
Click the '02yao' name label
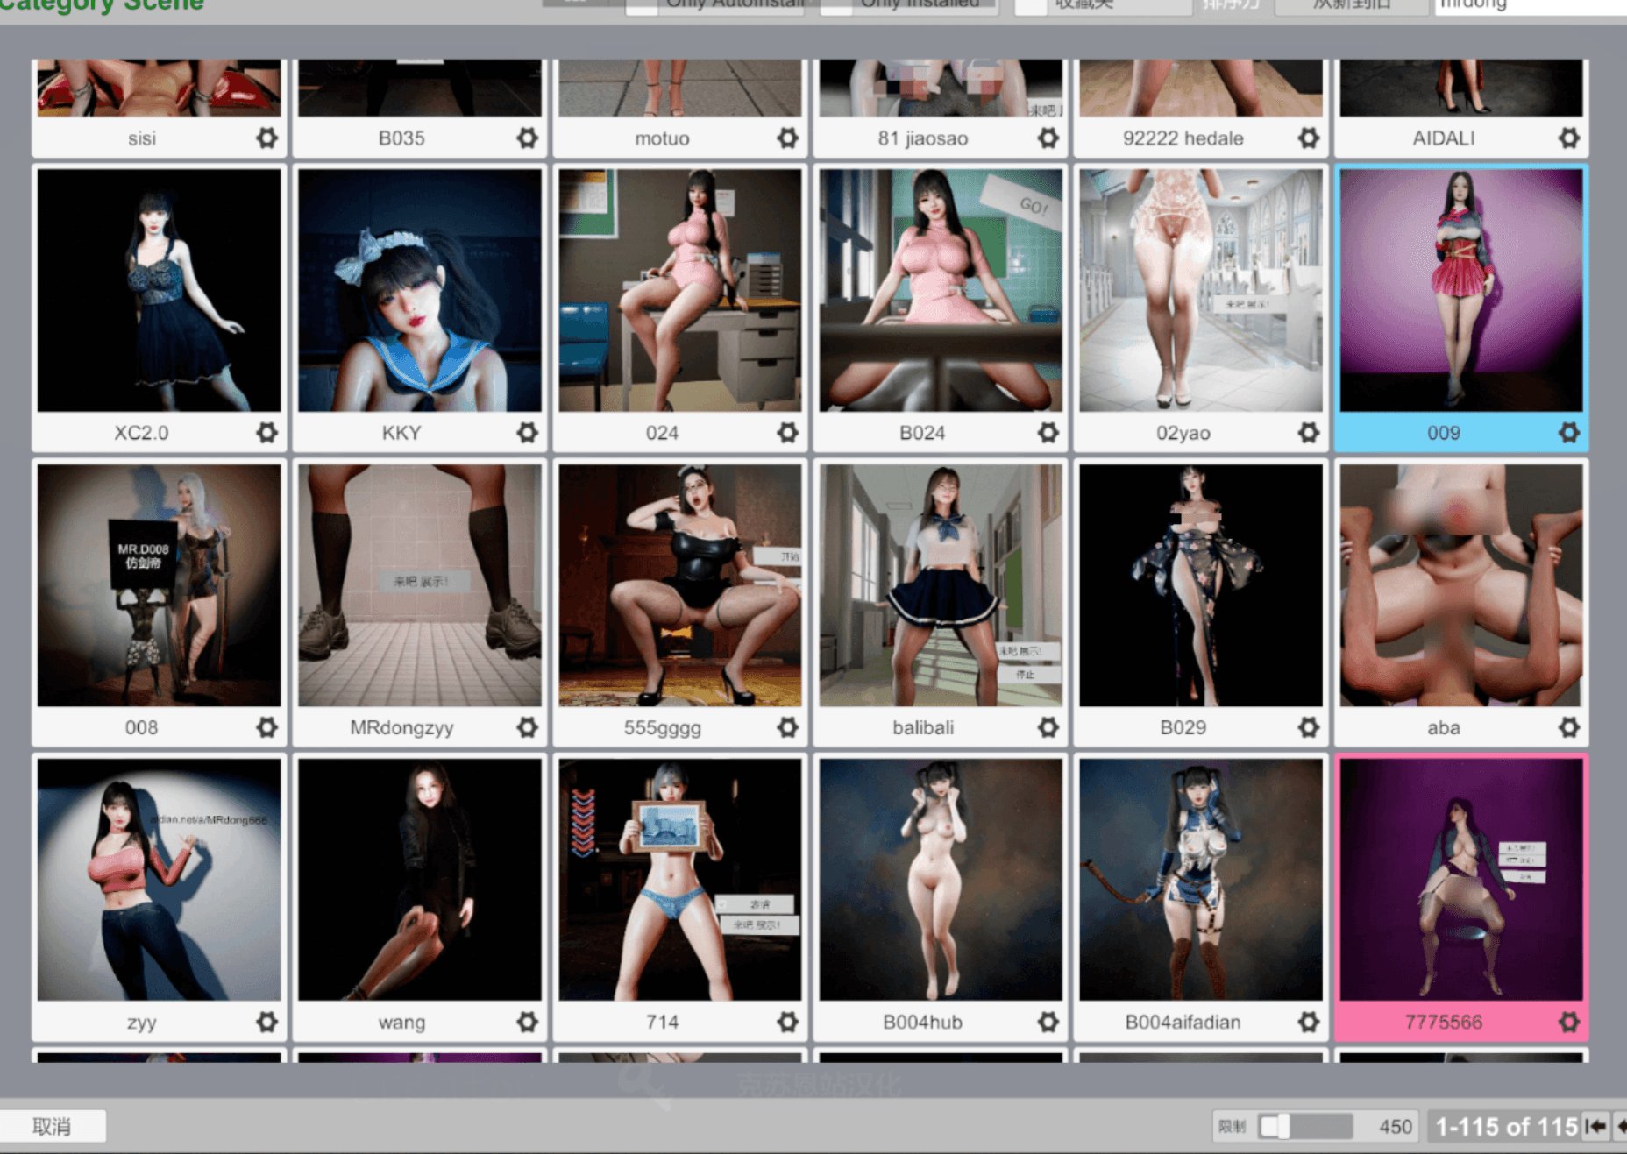point(1183,433)
